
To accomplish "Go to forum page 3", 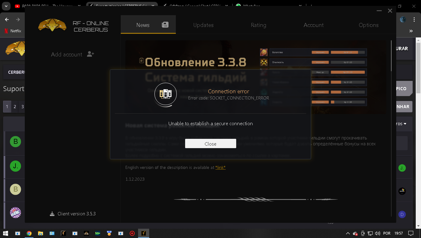I will point(22,107).
